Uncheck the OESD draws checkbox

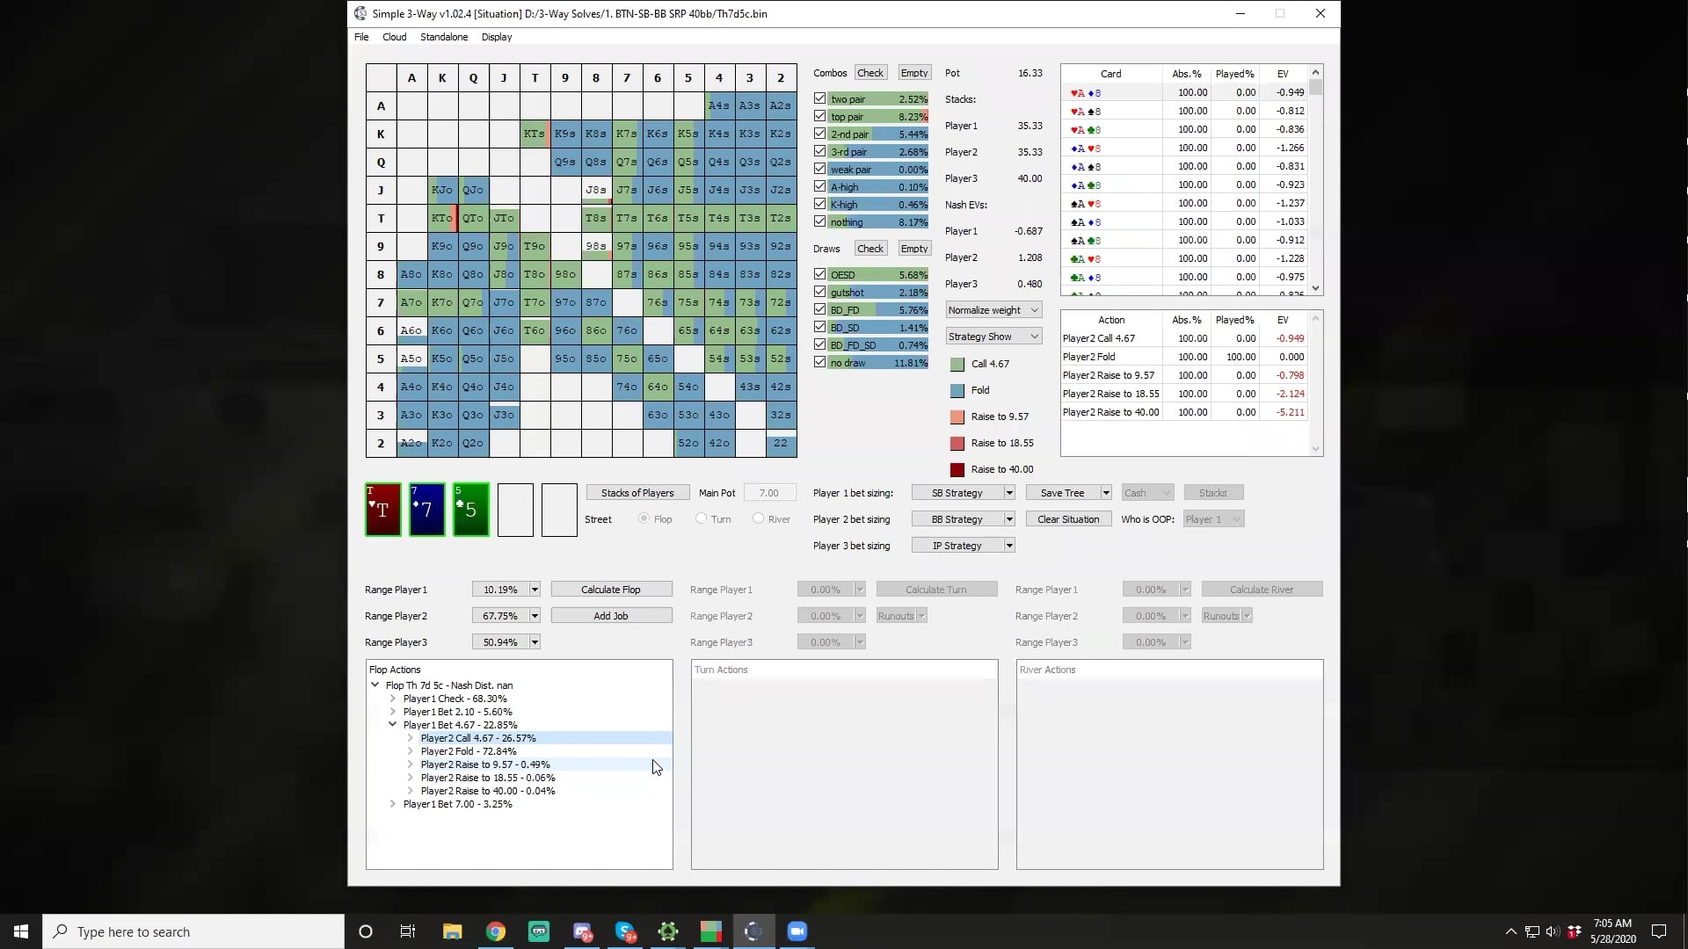(x=820, y=274)
